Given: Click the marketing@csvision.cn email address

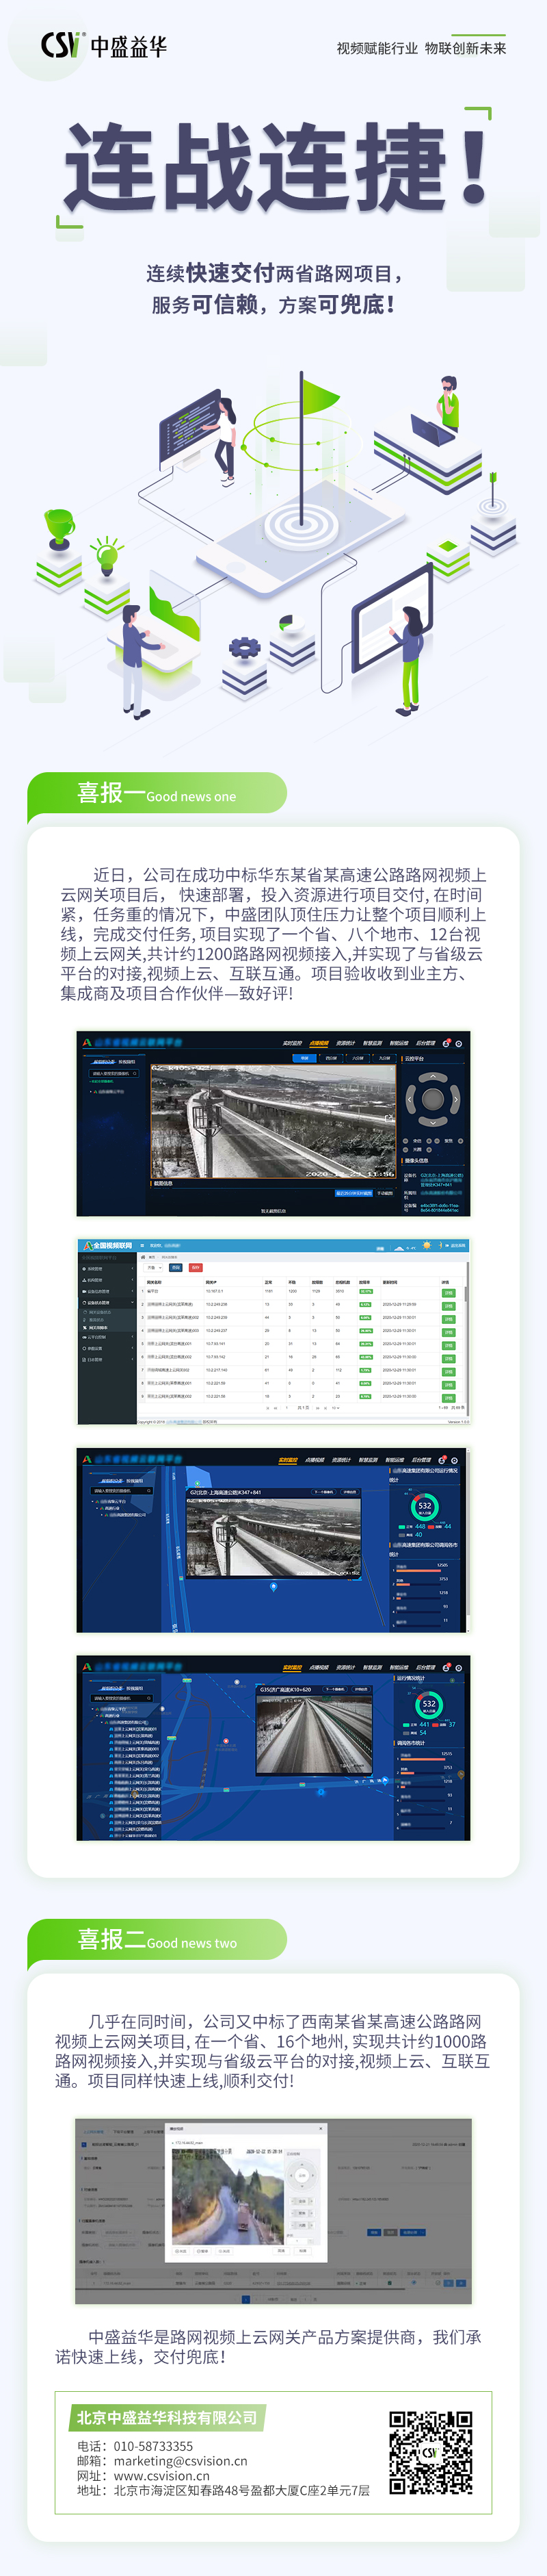Looking at the screenshot, I should click(x=180, y=2461).
